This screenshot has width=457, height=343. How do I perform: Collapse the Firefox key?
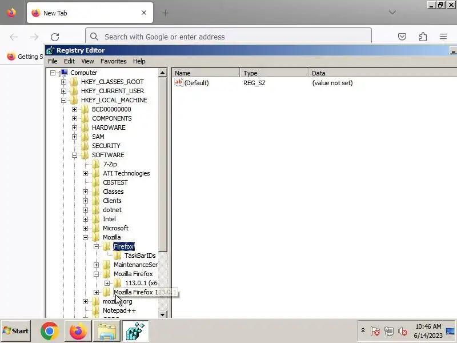(x=96, y=247)
